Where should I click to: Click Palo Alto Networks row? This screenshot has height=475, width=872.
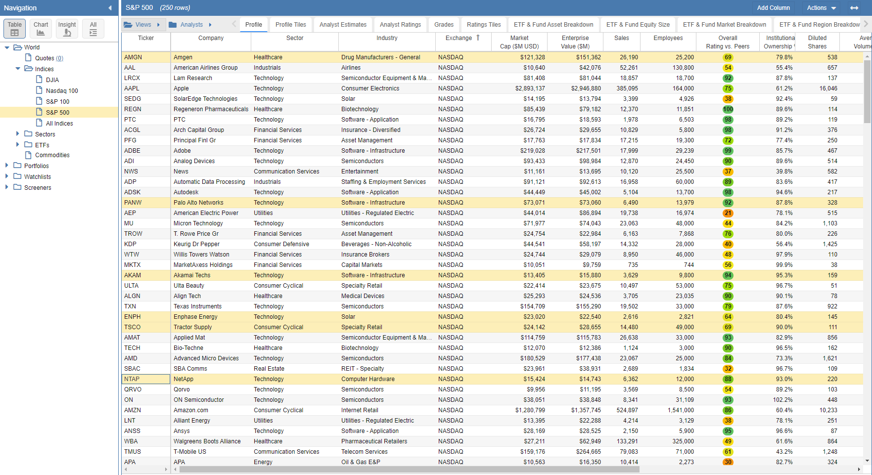click(492, 203)
